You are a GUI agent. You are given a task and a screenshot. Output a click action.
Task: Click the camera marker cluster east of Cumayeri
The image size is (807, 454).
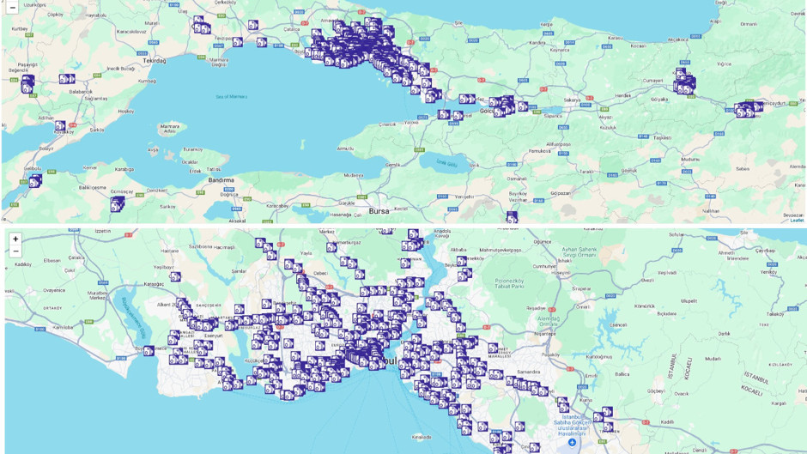click(684, 83)
